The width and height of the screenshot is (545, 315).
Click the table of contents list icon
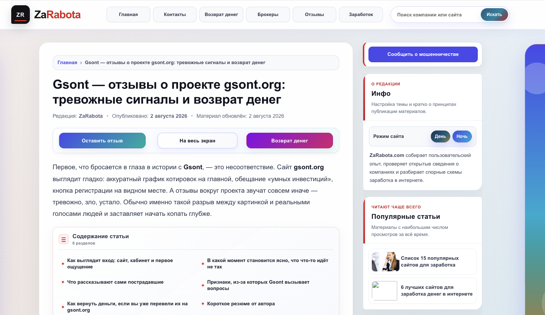[64, 239]
